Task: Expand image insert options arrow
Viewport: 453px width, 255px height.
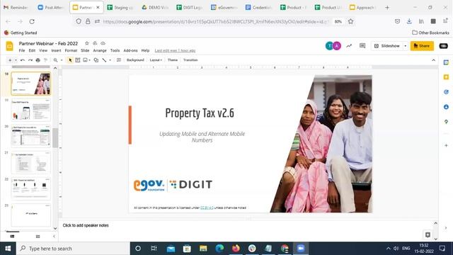Action: [x=90, y=60]
